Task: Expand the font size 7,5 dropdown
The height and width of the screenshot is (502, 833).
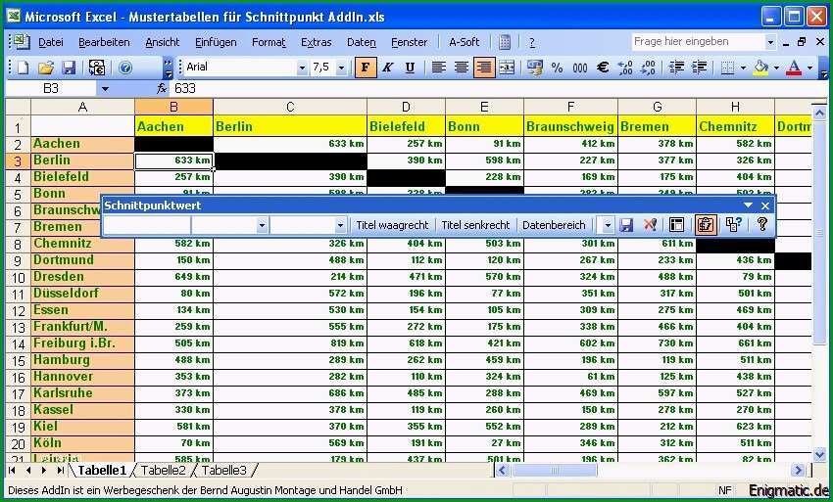Action: tap(342, 68)
